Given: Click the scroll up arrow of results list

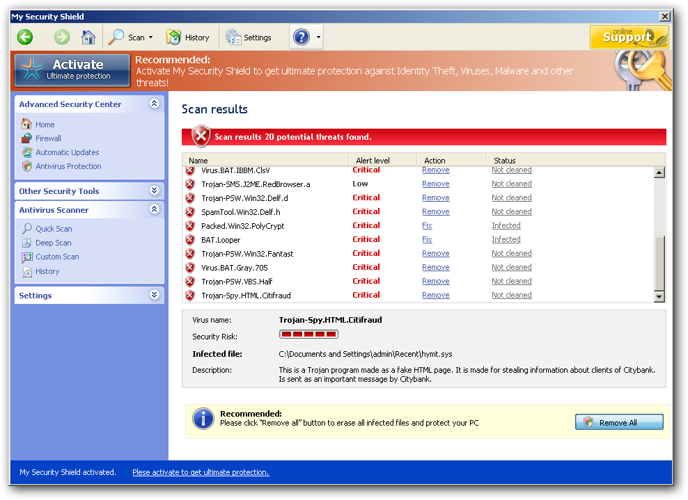Looking at the screenshot, I should 659,172.
